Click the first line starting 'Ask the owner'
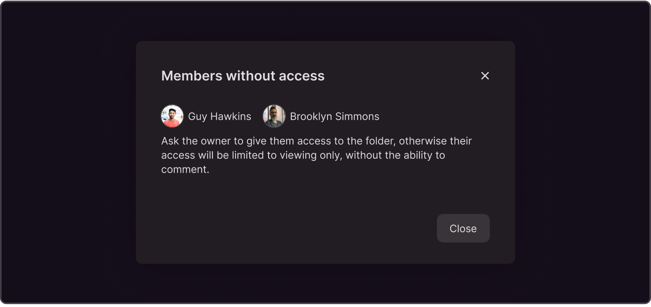Screen dimensions: 651x307 [x=316, y=141]
